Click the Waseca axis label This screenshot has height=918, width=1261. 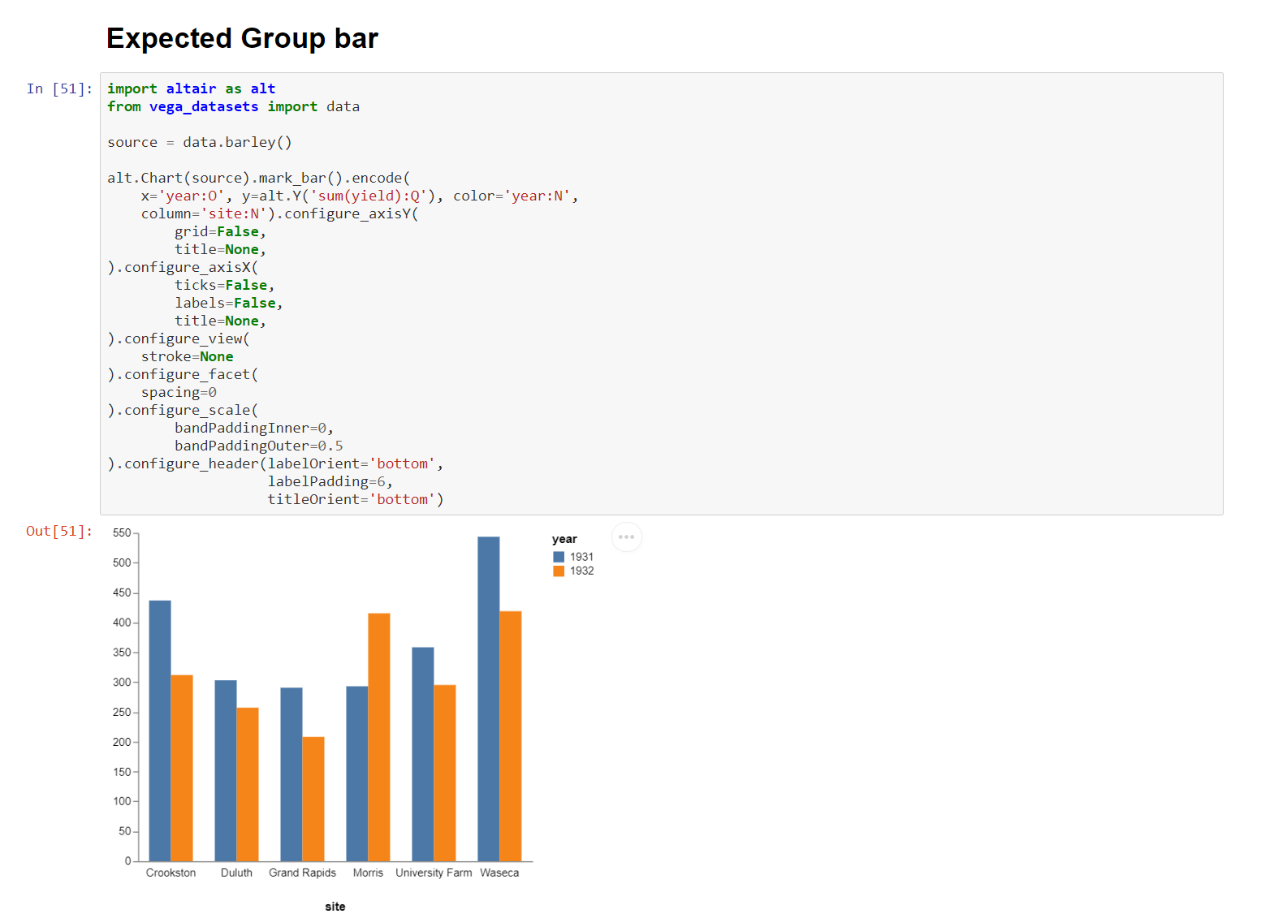click(499, 873)
